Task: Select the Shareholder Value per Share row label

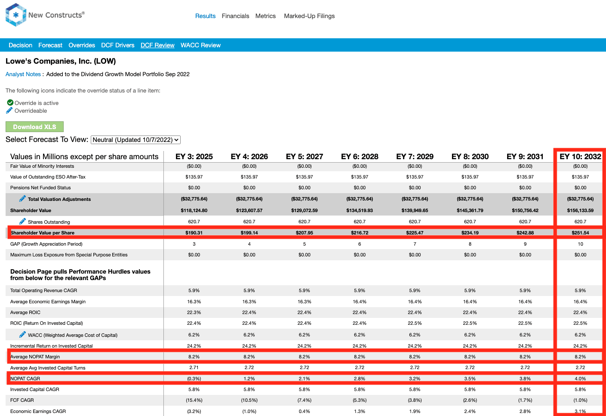Action: point(43,233)
